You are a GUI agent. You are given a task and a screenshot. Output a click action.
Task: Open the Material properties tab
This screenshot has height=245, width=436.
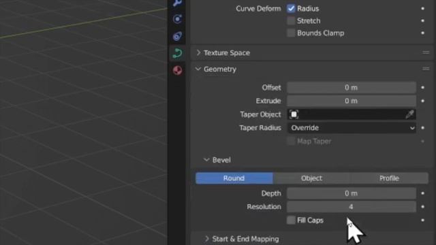click(177, 70)
